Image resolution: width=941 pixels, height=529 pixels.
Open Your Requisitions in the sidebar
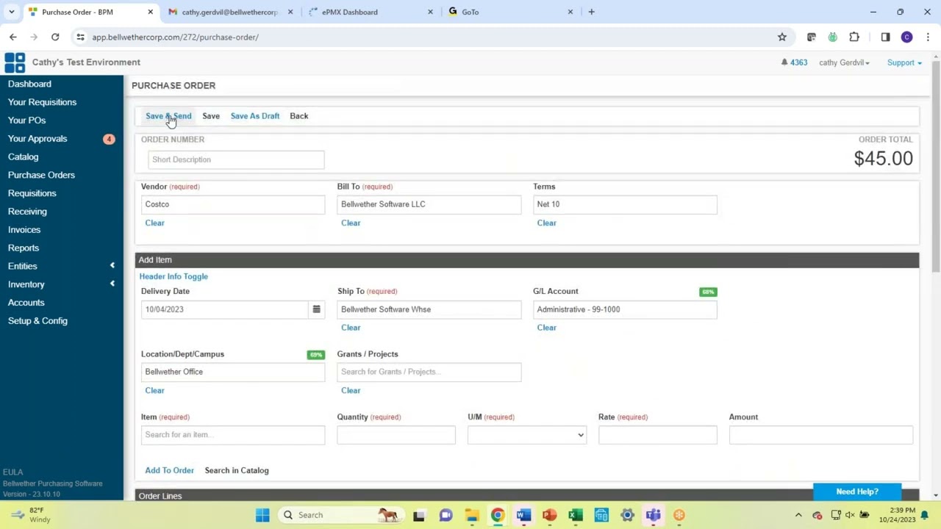click(42, 102)
